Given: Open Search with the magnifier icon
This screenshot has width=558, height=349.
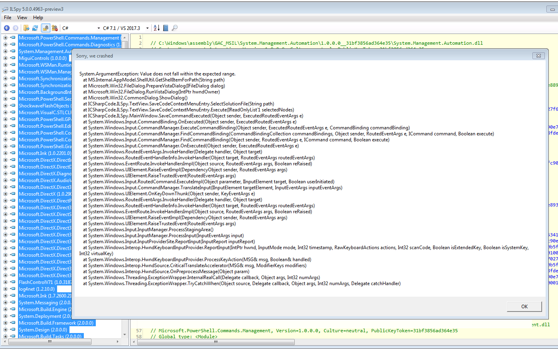Looking at the screenshot, I should click(174, 28).
